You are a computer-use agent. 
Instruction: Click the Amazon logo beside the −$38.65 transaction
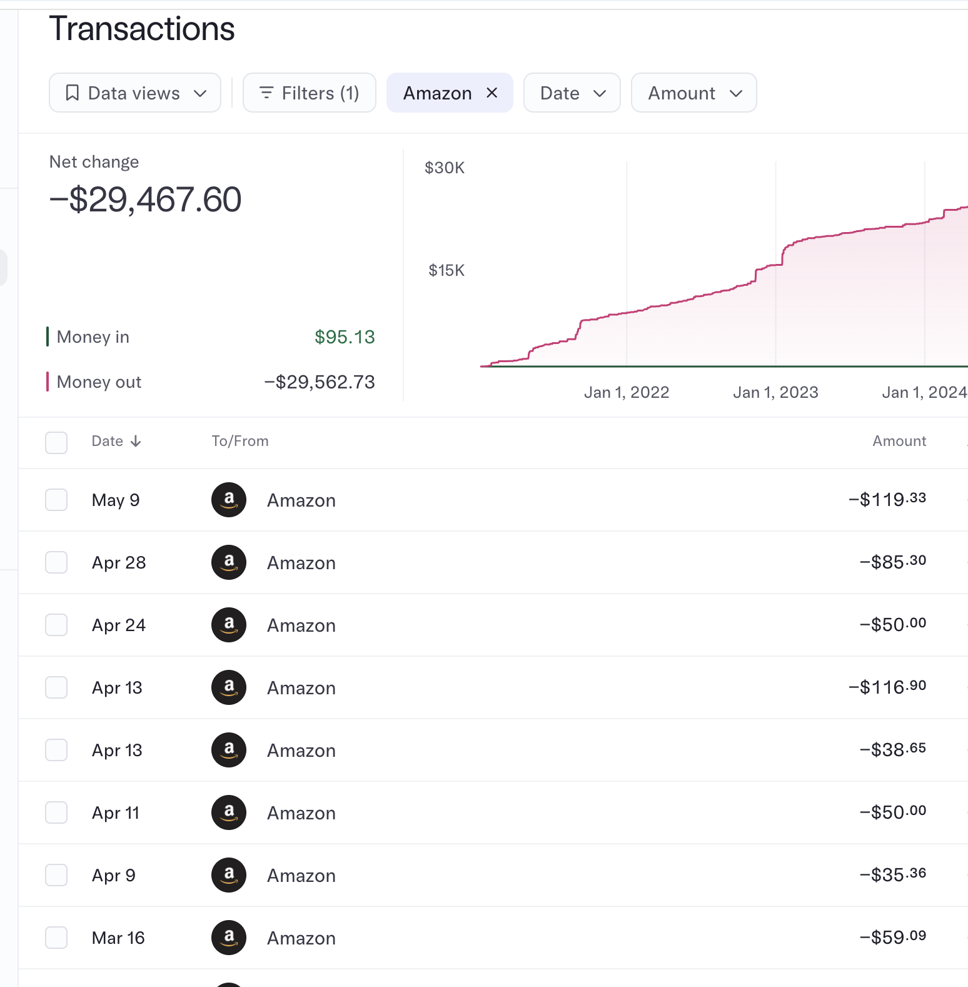click(x=229, y=750)
